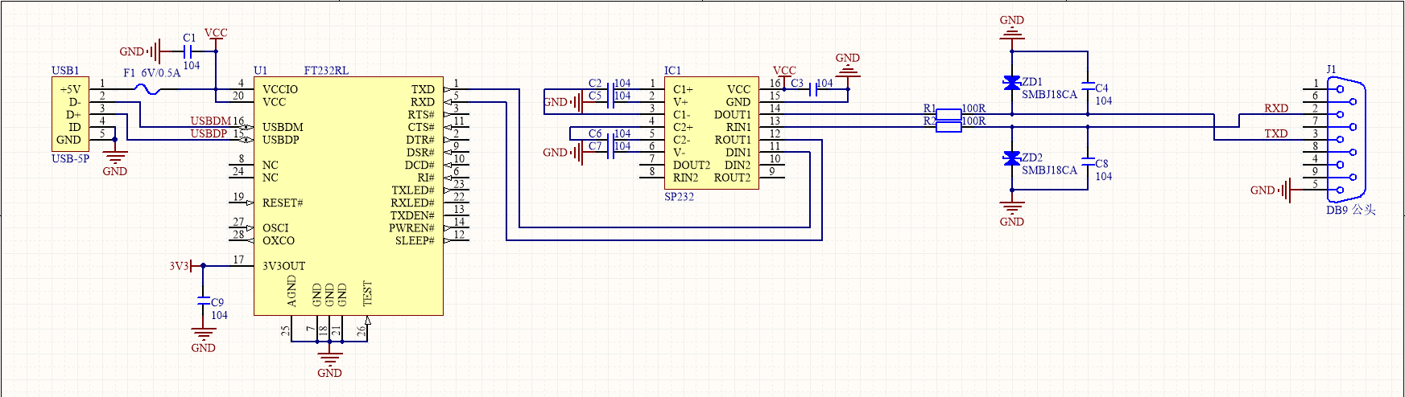The image size is (1405, 397).
Task: Click the SP232 part label
Action: 679,196
